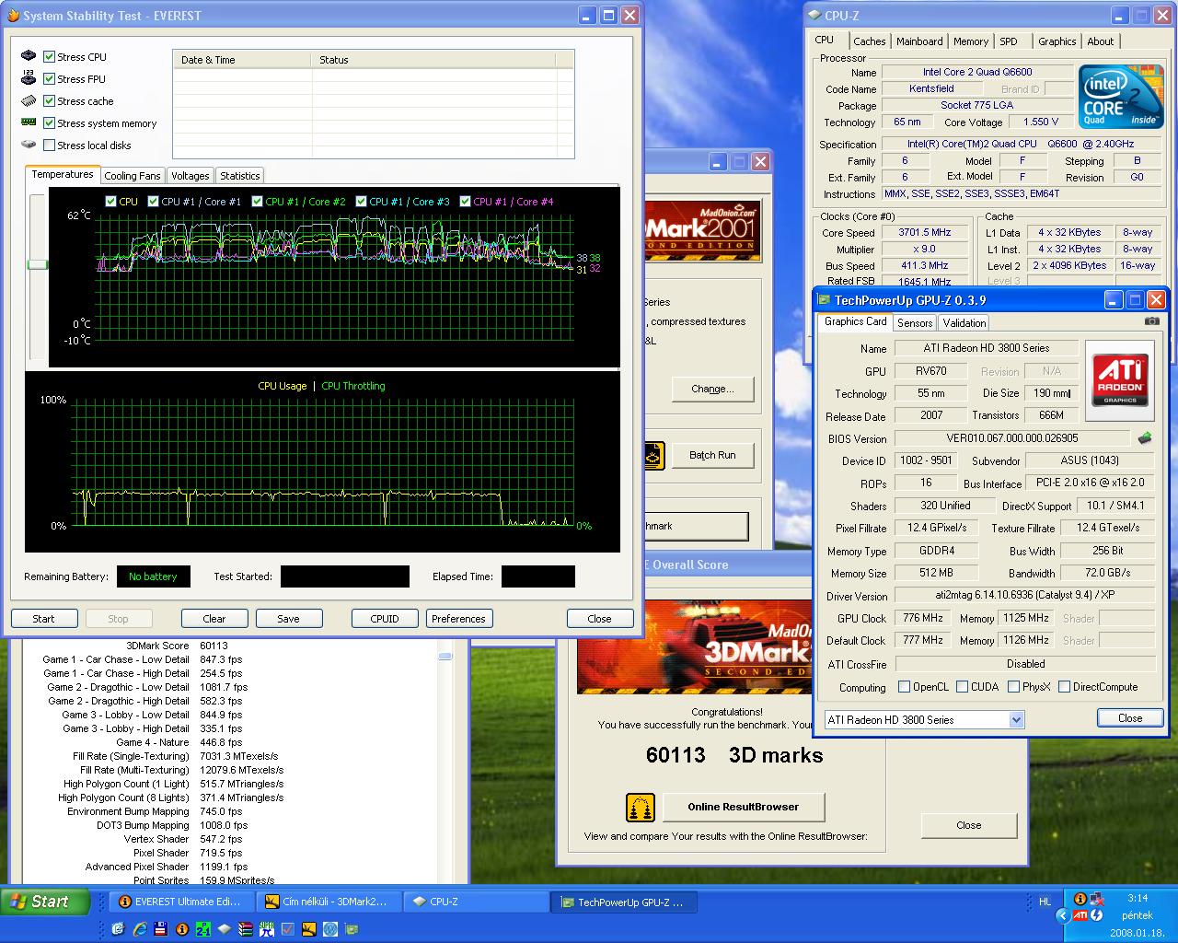Click the Windows Start button

tap(45, 902)
